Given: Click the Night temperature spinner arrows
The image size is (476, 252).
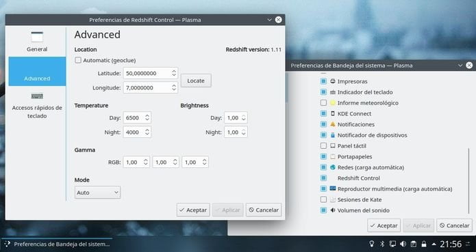Looking at the screenshot, I should [x=147, y=132].
